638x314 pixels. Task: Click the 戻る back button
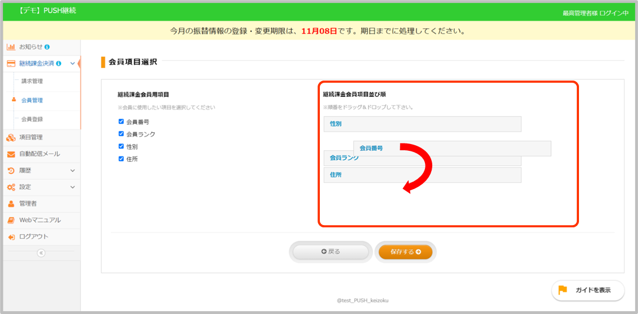[x=331, y=252]
